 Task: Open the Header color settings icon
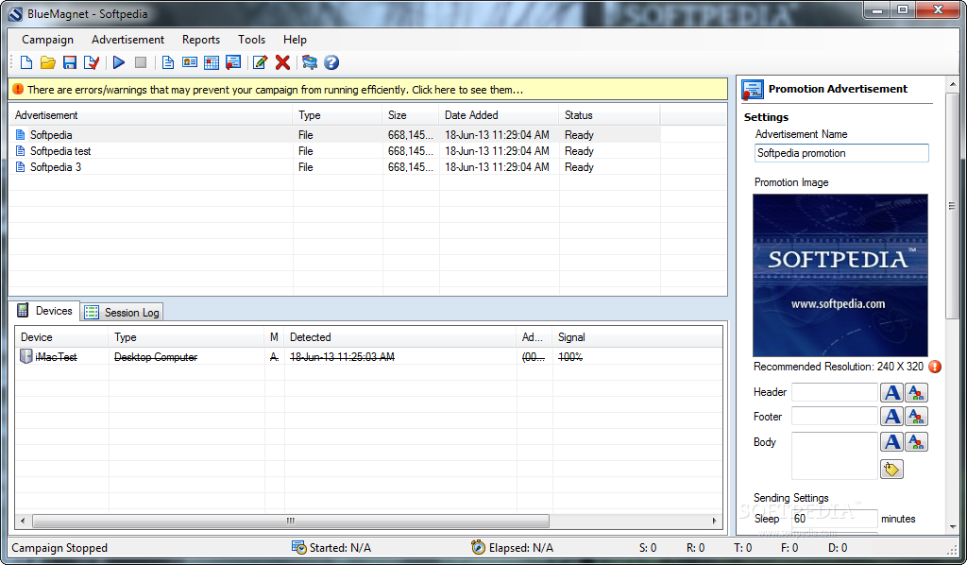pos(916,392)
